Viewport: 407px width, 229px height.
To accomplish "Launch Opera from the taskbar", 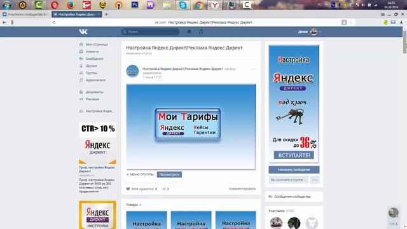I will 55,5.
